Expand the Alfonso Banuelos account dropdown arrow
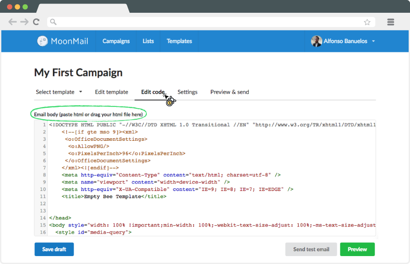Viewport: 410px width, 264px height. [373, 41]
